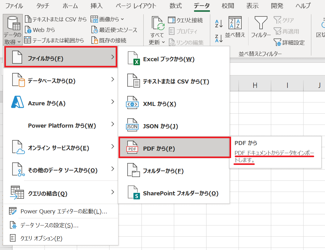Switch to the 表示 ribbon tab

coord(253,6)
